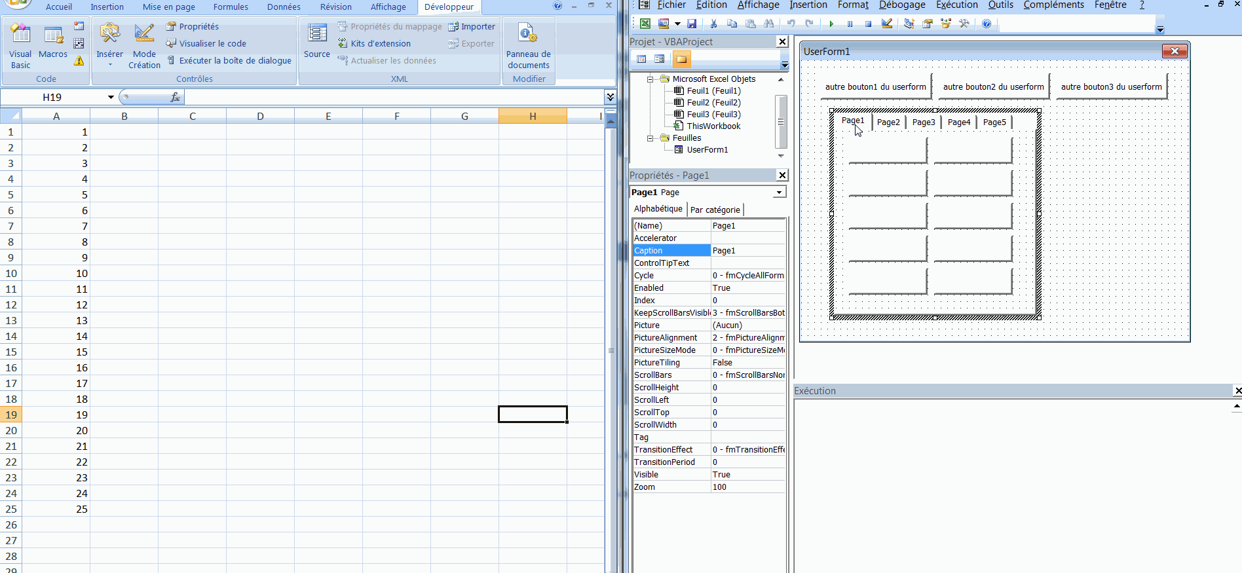Collapse the Feuilles tree node
The image size is (1242, 573).
(x=650, y=138)
